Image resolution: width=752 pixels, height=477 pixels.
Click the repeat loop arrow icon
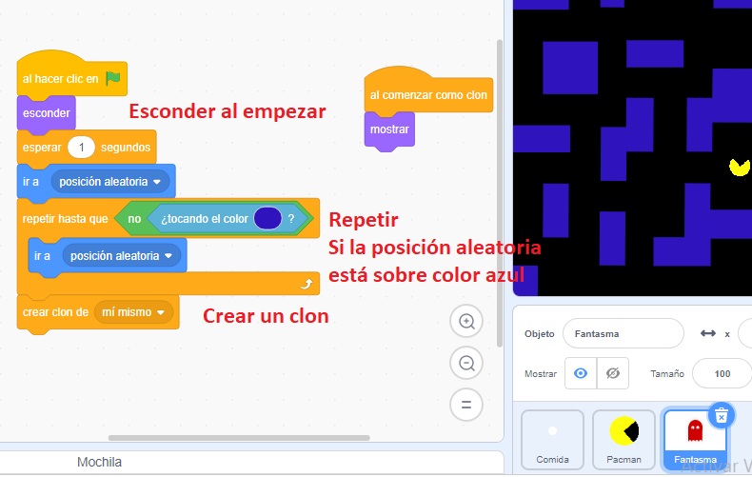pos(307,283)
